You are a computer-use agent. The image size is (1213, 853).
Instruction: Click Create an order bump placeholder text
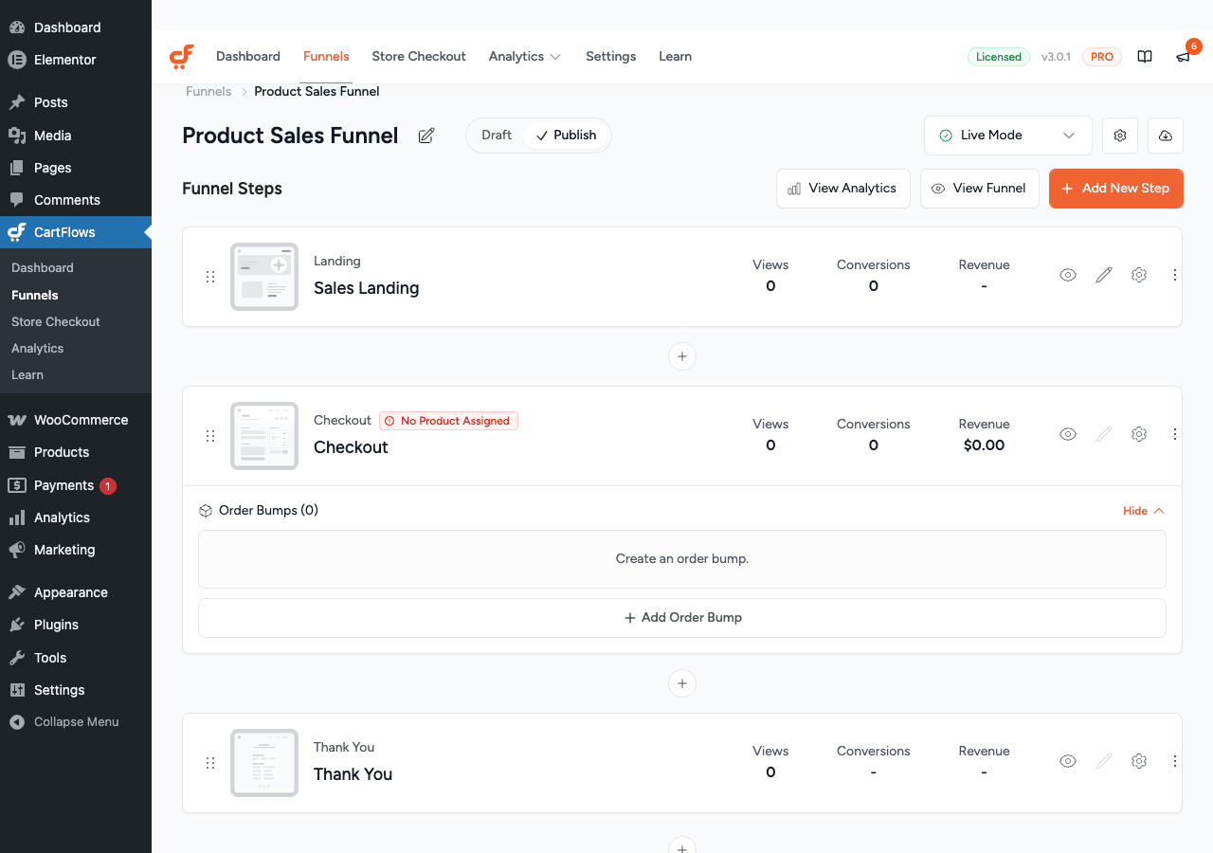tap(682, 559)
